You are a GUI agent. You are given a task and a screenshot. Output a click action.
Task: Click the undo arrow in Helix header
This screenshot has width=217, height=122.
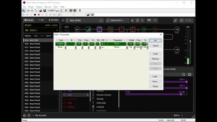(149, 20)
